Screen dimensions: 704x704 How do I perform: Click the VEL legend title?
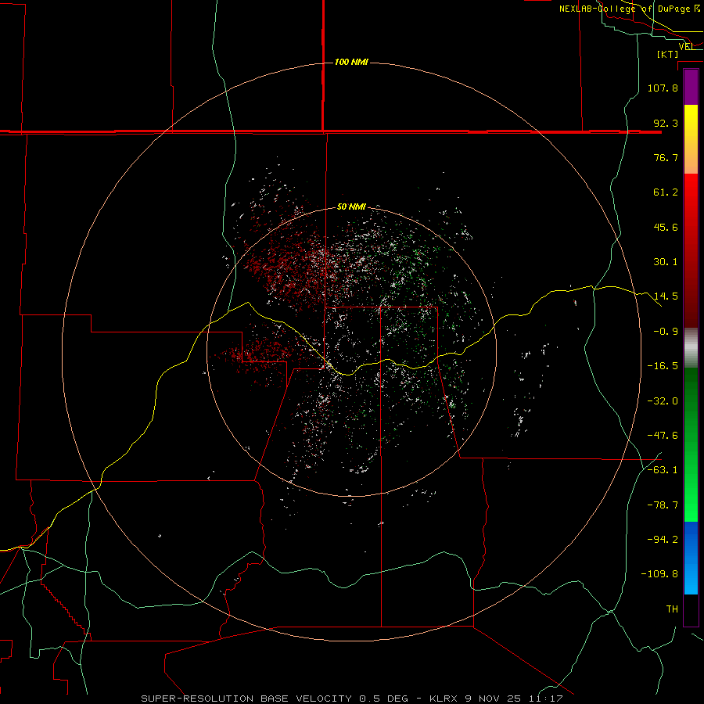[685, 46]
